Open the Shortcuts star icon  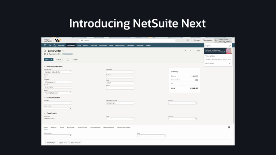pos(50,45)
